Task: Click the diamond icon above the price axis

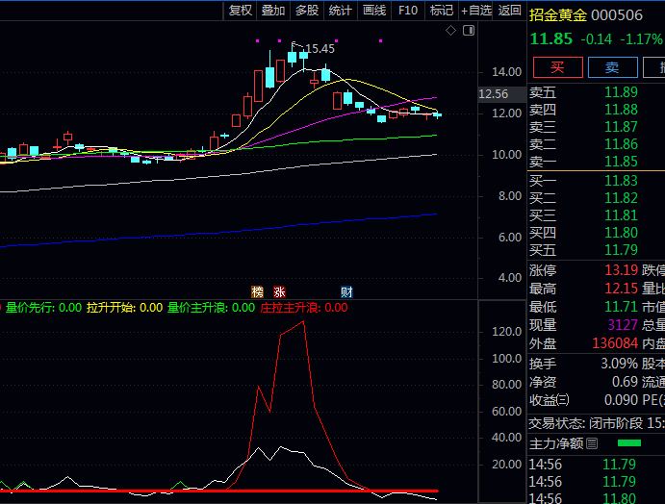Action: coord(450,31)
